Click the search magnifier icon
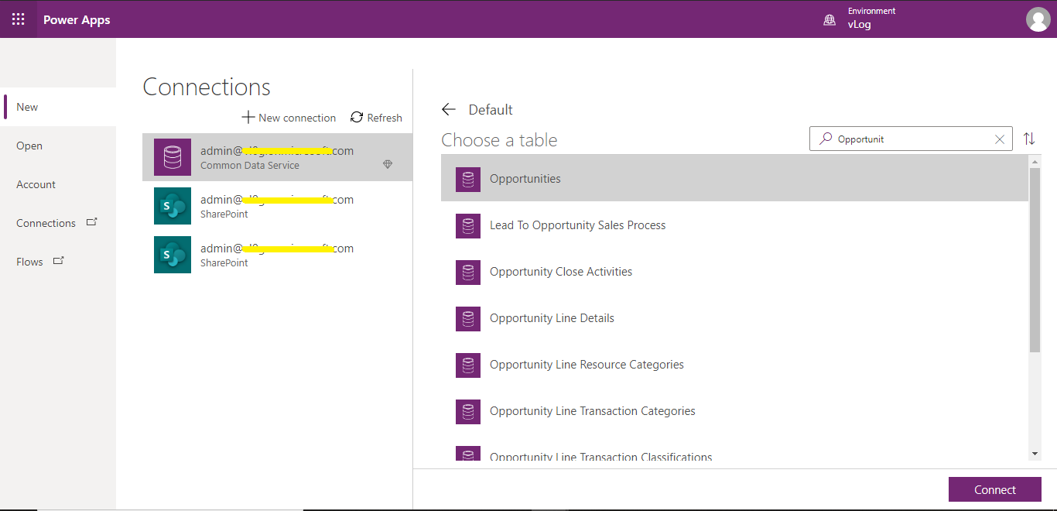This screenshot has width=1057, height=511. click(826, 139)
